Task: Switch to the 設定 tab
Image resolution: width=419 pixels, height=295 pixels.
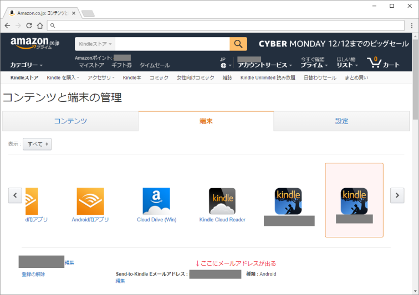Action: [x=342, y=121]
